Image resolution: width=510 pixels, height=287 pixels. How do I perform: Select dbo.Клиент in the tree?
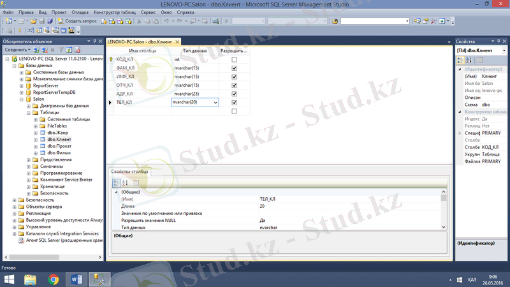click(x=59, y=140)
